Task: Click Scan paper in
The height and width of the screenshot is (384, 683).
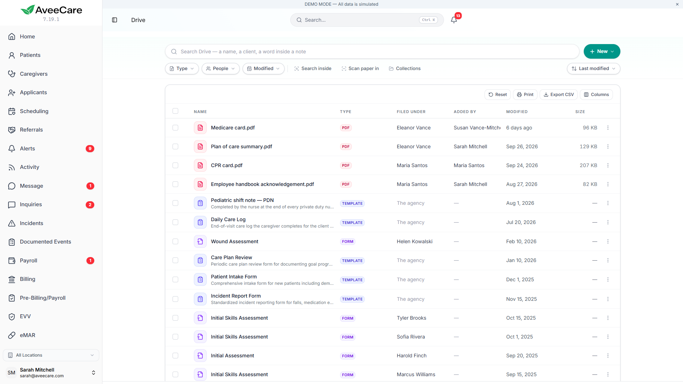Action: [360, 69]
